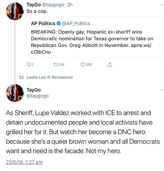This screenshot has height=171, width=164.
Task: Open the TayGo avatar on the lower tweet
Action: [15, 93]
